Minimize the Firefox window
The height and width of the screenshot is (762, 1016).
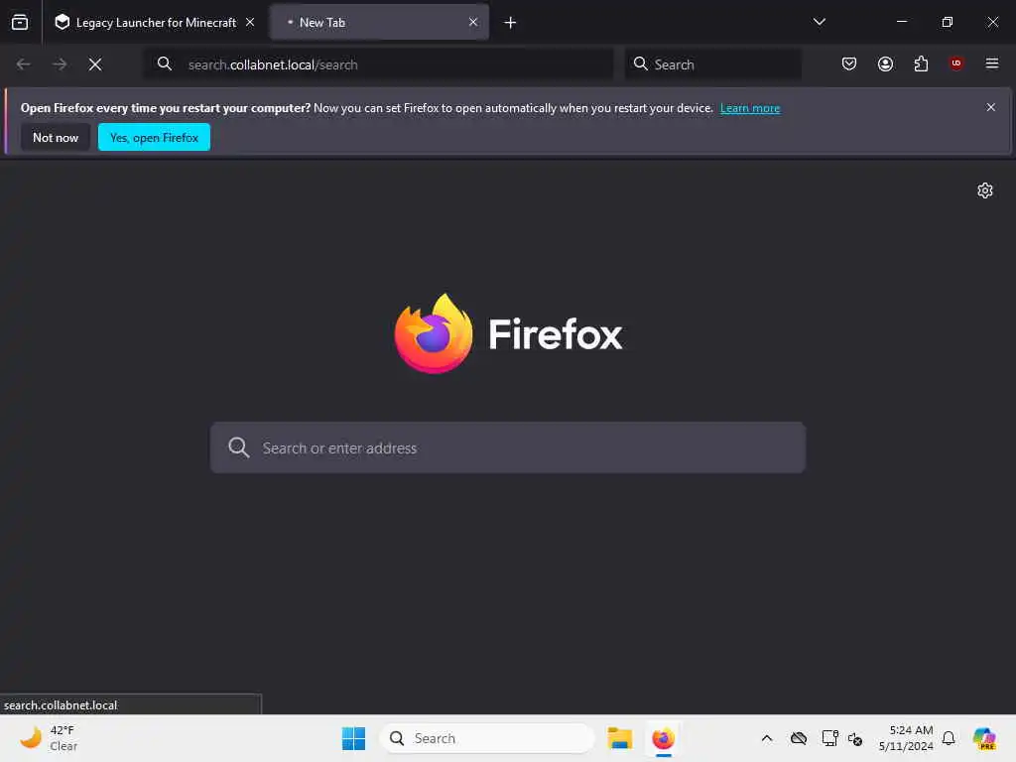click(x=901, y=22)
